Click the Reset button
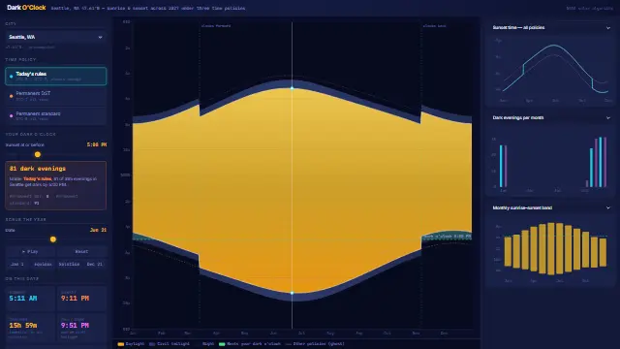Viewport: 620px width, 349px height. 81,252
